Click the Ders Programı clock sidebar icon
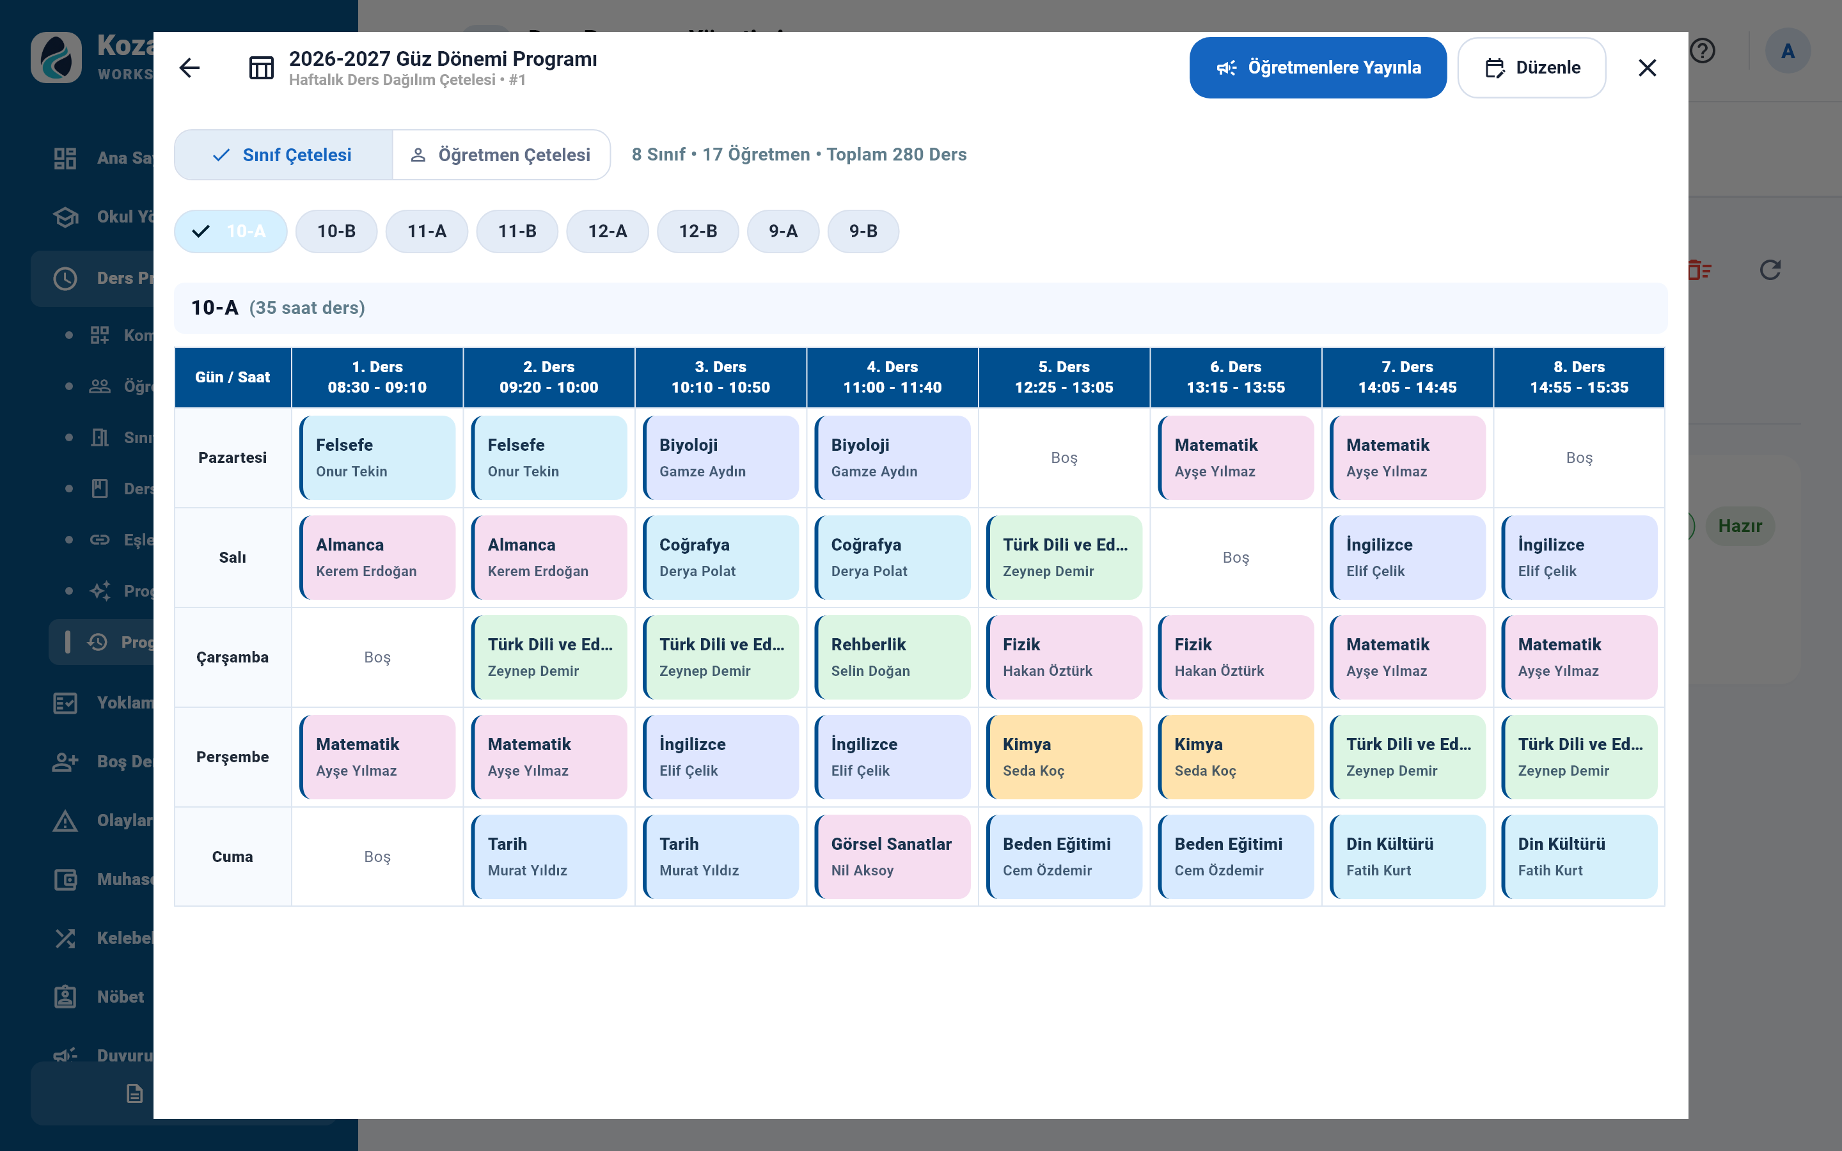1842x1151 pixels. [x=65, y=279]
